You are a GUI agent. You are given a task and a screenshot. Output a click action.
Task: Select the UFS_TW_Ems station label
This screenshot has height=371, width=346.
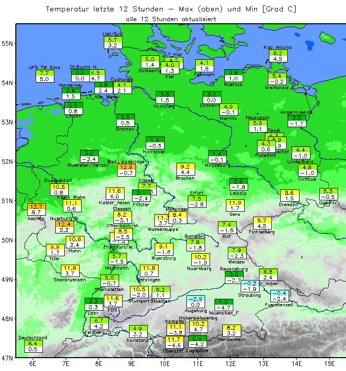point(44,67)
